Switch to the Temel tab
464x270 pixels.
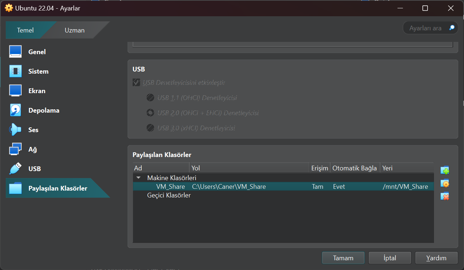[x=25, y=30]
